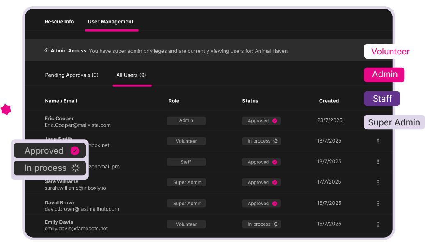Click Emily Davis' In process spinner icon
The image size is (425, 247).
coord(275,224)
